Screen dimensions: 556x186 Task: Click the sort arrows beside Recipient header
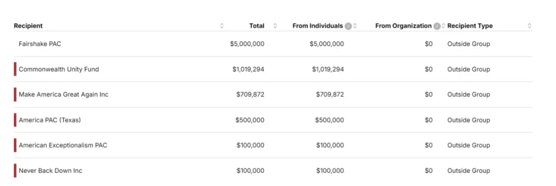coord(222,26)
